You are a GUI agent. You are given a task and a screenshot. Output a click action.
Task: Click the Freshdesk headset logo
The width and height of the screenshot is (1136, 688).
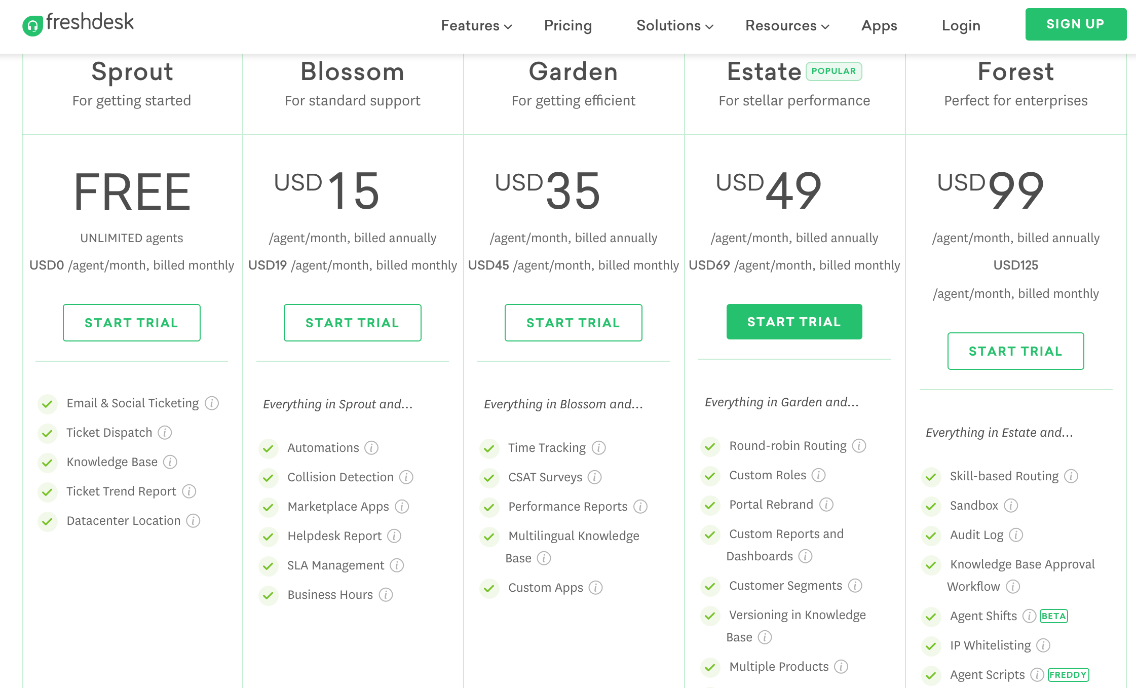(x=32, y=26)
